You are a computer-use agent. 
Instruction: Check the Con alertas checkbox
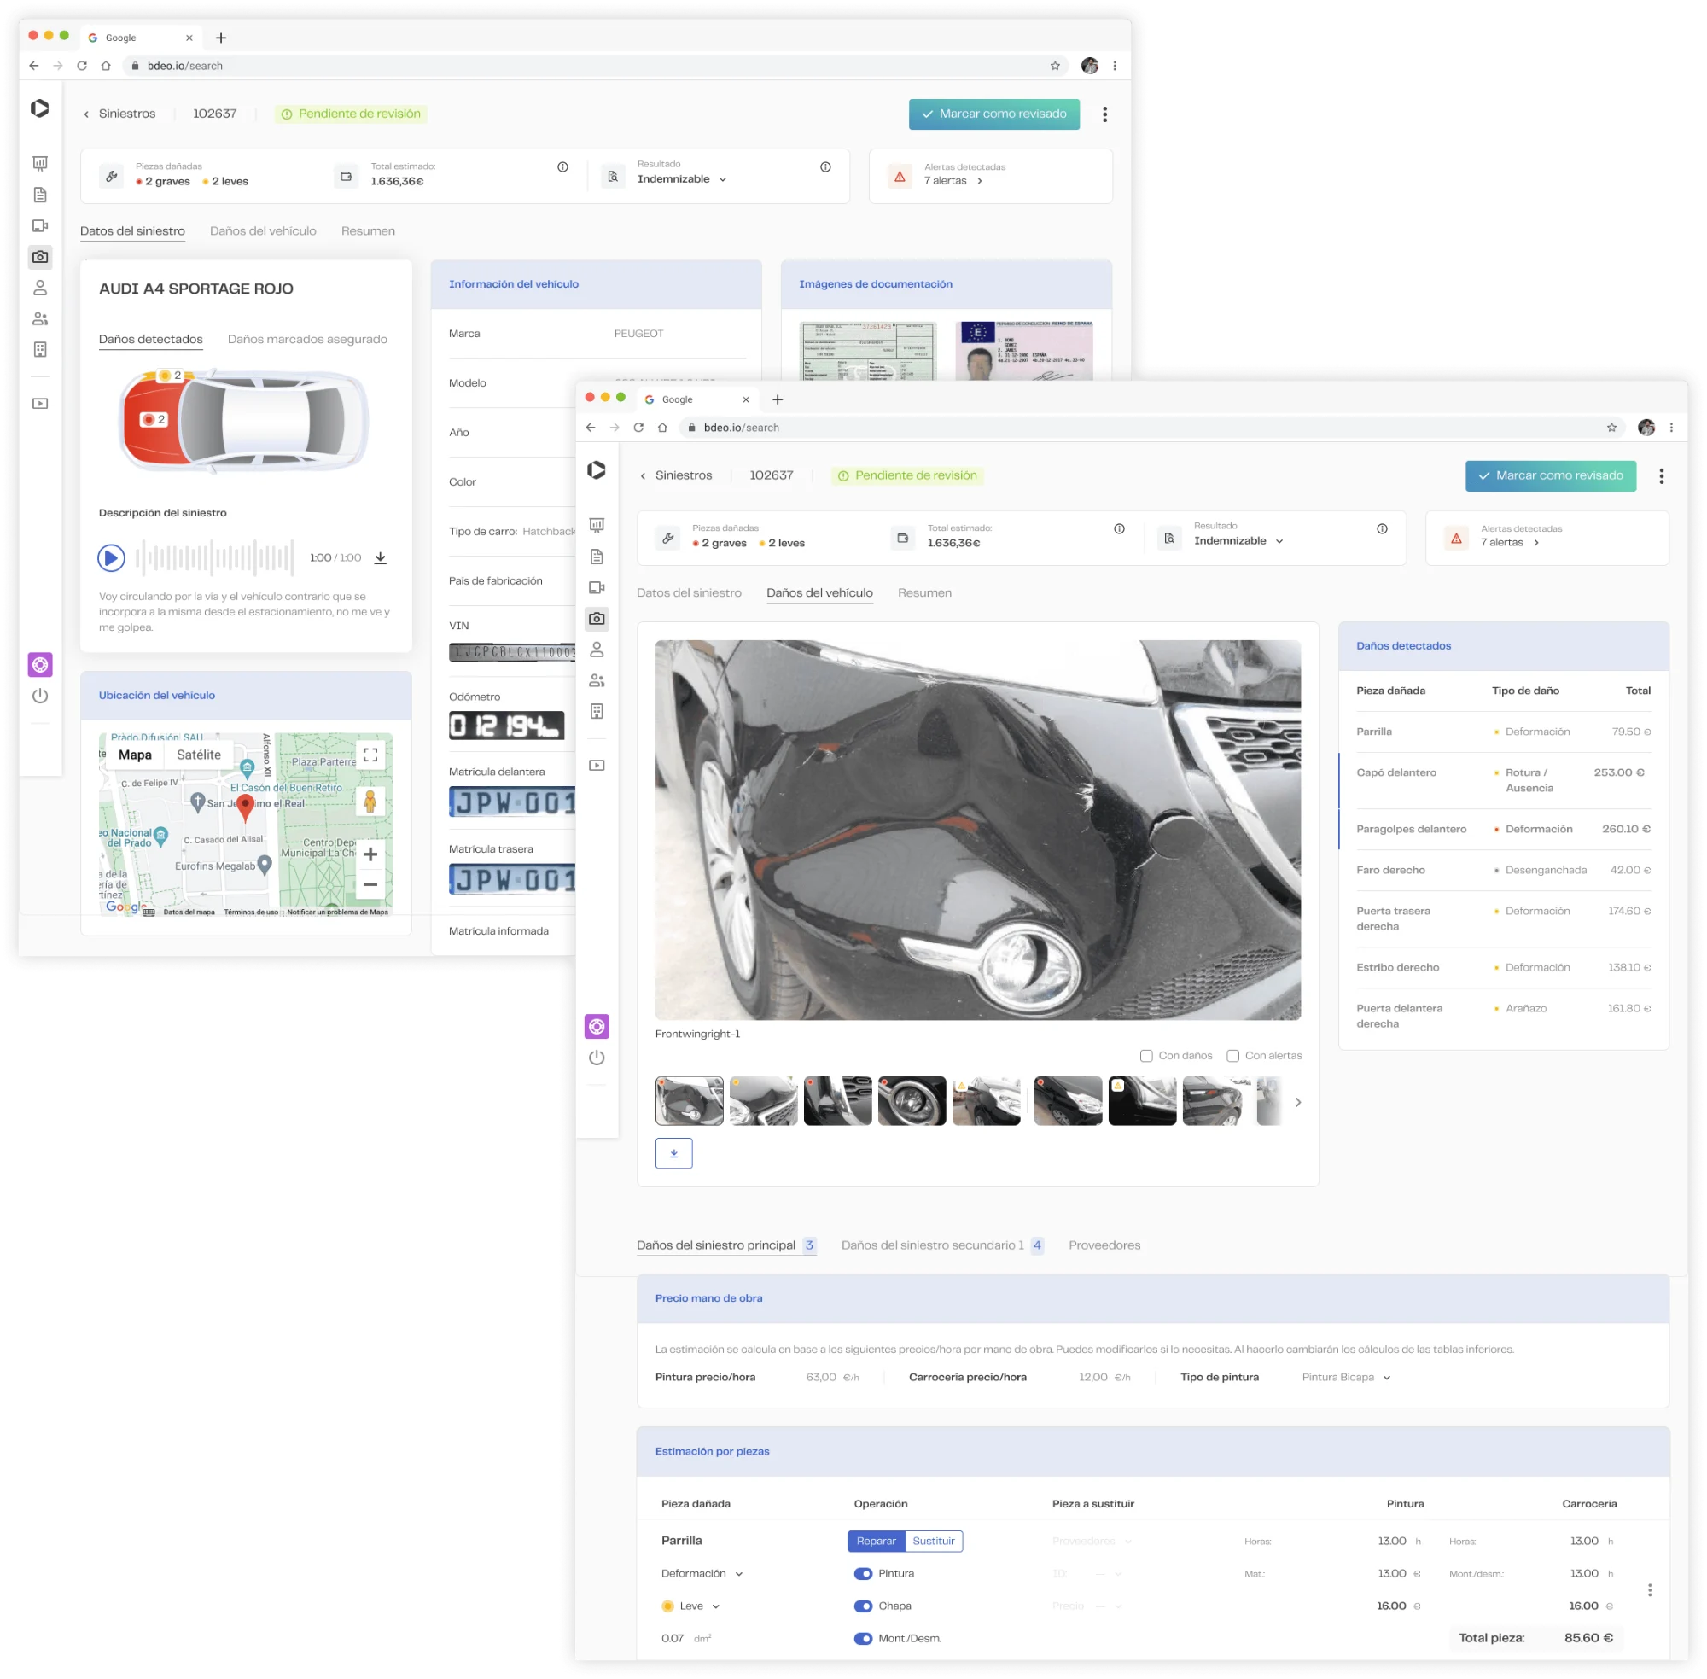1232,1057
